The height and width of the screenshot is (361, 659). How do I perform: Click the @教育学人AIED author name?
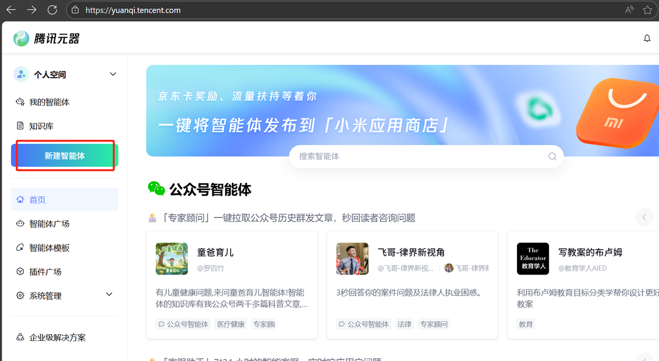[x=582, y=268]
